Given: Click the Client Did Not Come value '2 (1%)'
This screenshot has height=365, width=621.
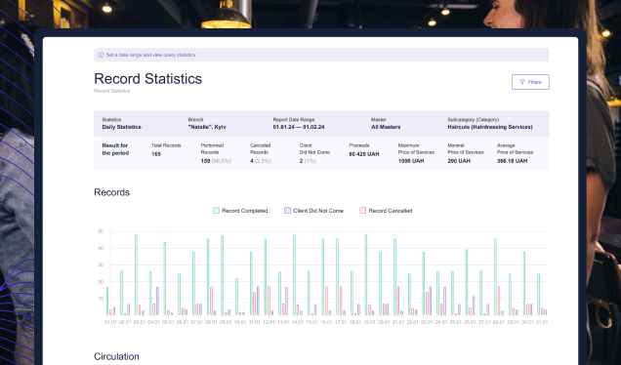Looking at the screenshot, I should [x=308, y=161].
